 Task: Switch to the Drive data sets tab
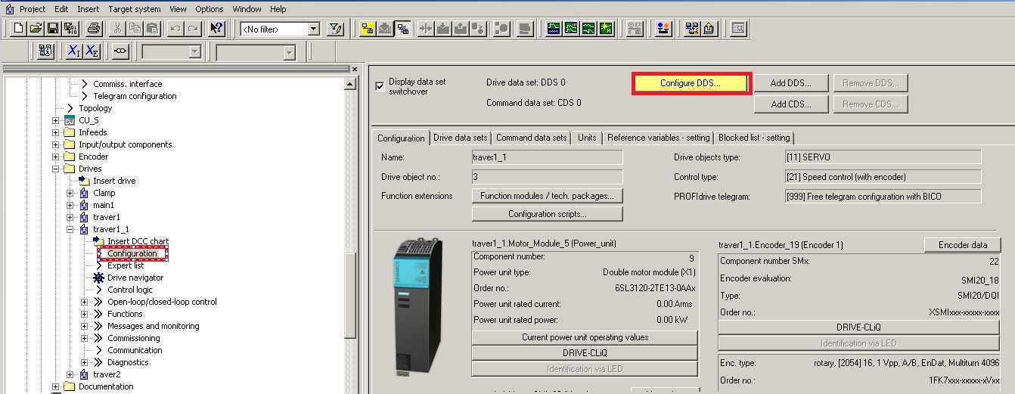click(460, 138)
